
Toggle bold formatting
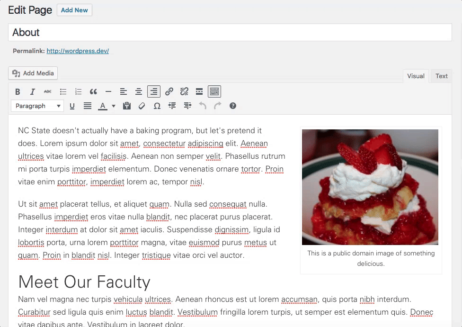(x=18, y=91)
